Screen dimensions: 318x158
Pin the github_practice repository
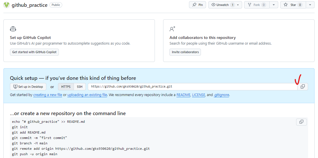click(x=198, y=5)
